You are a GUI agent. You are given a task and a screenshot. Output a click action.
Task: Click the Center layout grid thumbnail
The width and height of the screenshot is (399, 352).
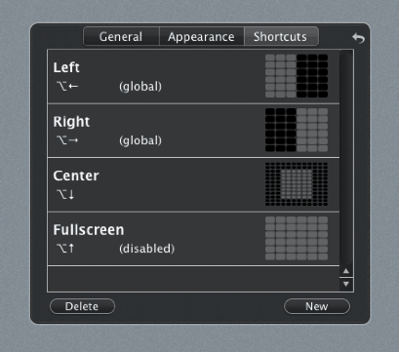297,184
